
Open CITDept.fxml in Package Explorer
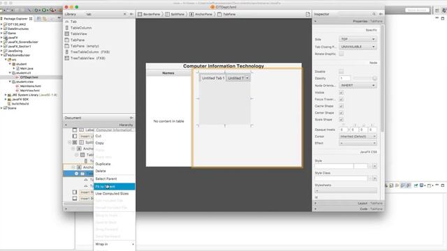point(29,77)
